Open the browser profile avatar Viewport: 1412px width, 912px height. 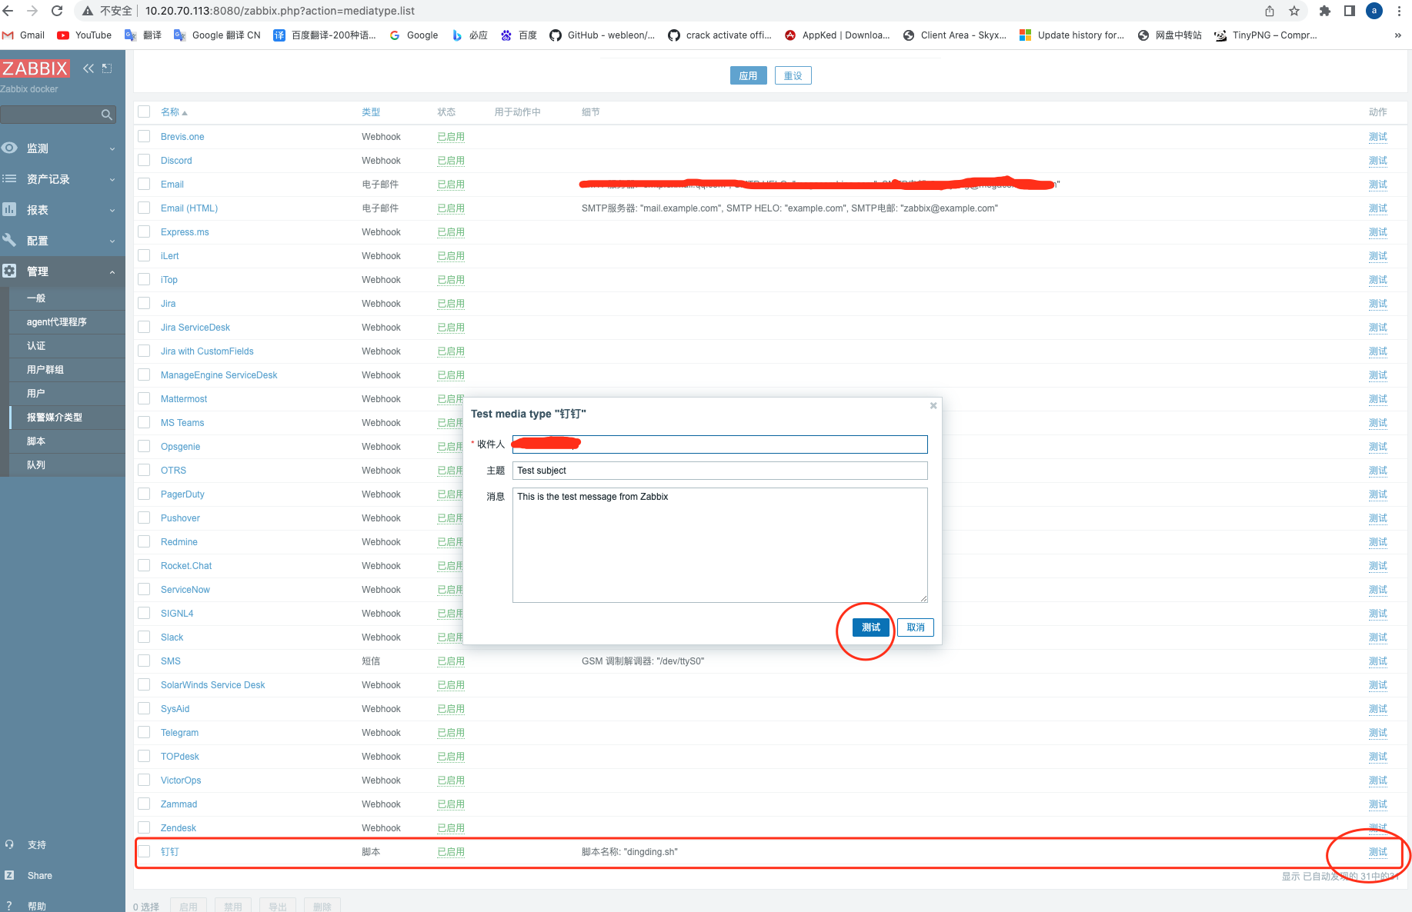1374,11
